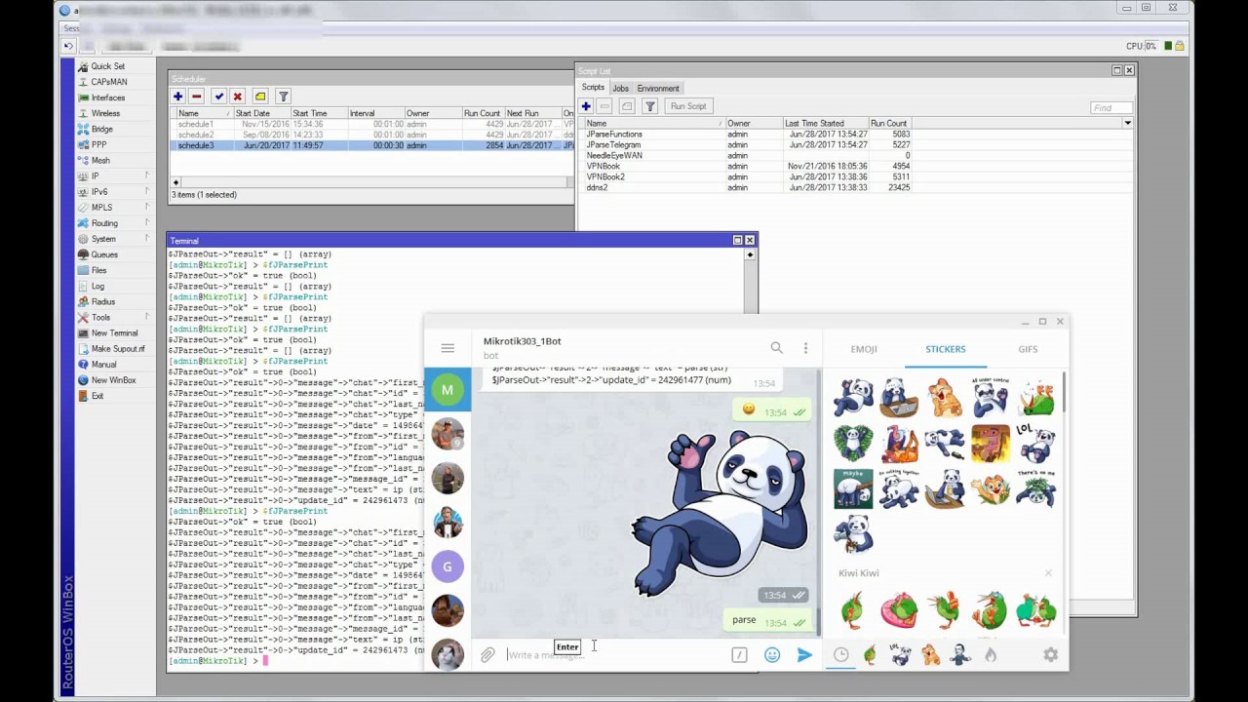
Task: Open the chat with purple G avatar
Action: 448,566
